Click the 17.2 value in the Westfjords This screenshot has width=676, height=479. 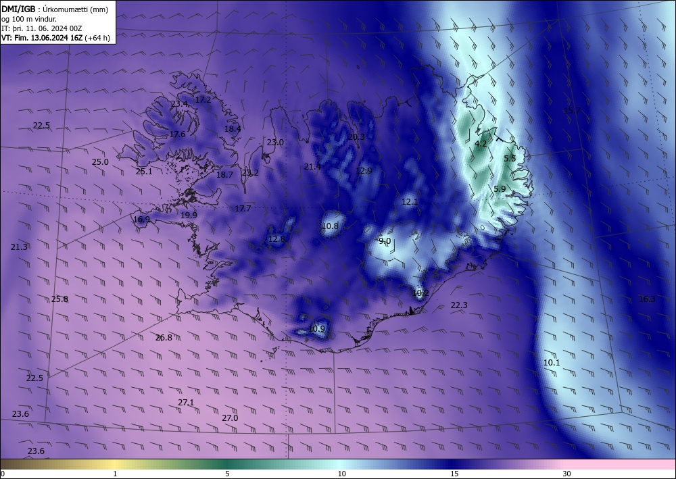click(203, 99)
